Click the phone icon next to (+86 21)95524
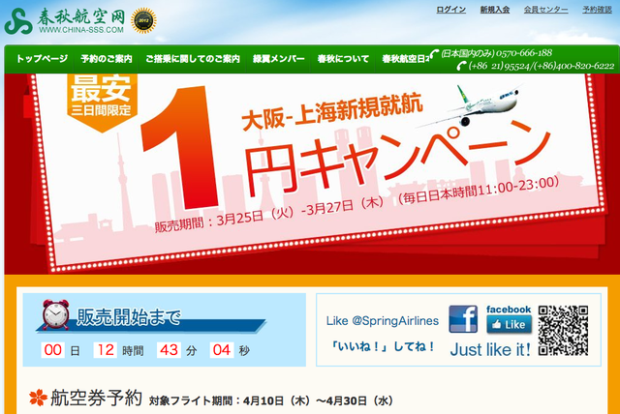 (x=461, y=66)
